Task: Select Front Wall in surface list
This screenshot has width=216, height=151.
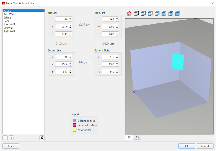Action: pyautogui.click(x=23, y=24)
